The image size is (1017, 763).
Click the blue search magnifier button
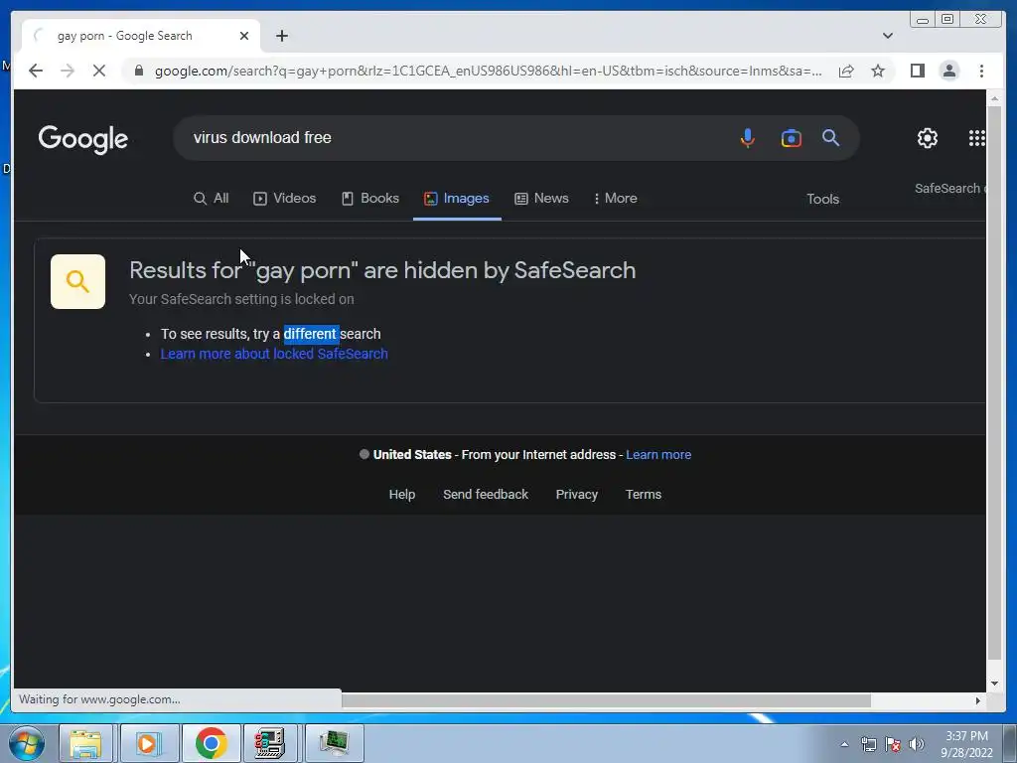click(831, 137)
